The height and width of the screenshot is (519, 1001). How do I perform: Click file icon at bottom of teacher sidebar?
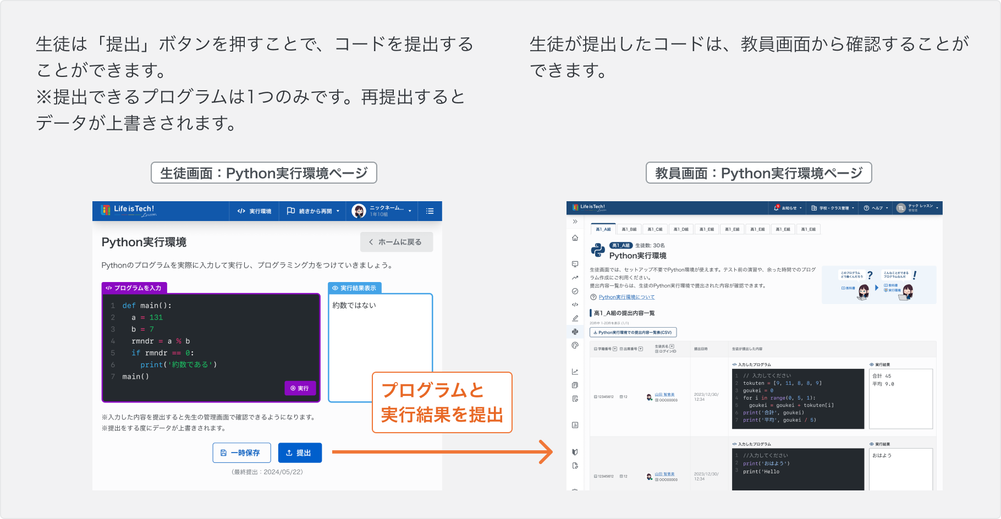(x=575, y=466)
